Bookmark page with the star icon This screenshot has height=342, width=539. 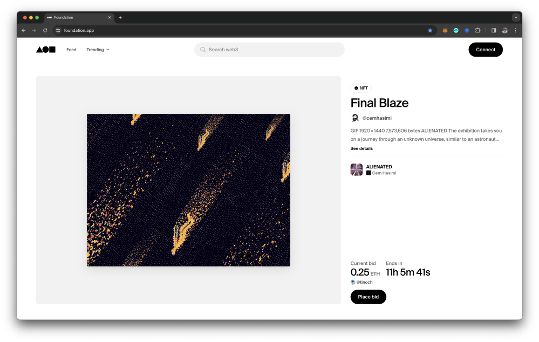pos(430,30)
